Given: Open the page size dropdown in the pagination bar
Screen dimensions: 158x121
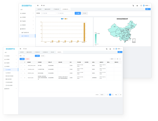Looking at the screenshot, I should pyautogui.click(x=102, y=95).
